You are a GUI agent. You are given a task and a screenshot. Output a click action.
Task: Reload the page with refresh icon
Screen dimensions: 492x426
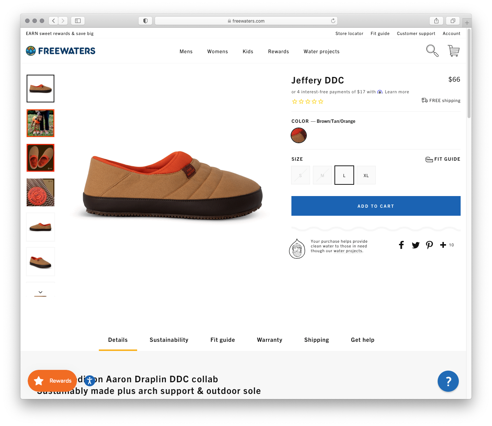333,21
